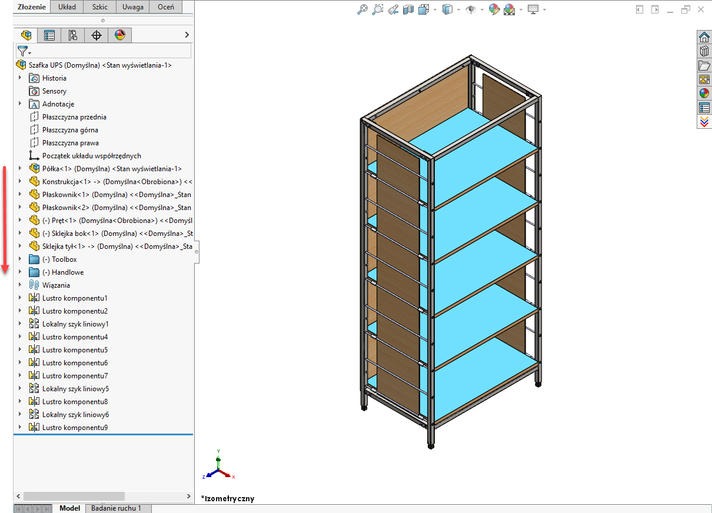The height and width of the screenshot is (513, 712).
Task: Select Płaszczyzna przednia plane
Action: point(68,117)
